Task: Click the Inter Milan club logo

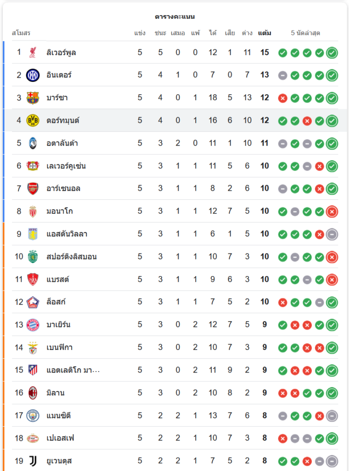Action: 33,75
